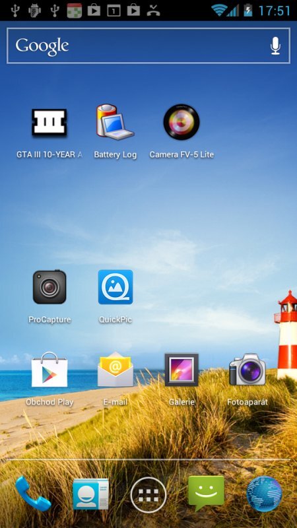Viewport: 297px width, 528px height.
Task: Tap the first Play Store bag notification icon
Action: coord(94,11)
